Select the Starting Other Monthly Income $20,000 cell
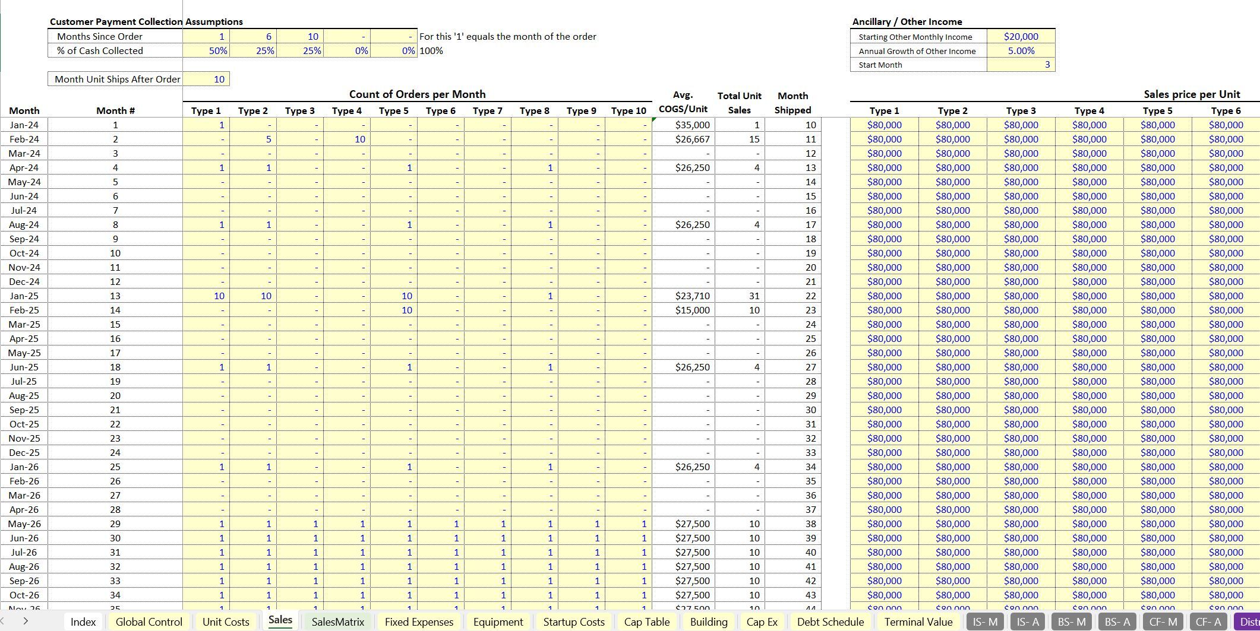Image resolution: width=1260 pixels, height=631 pixels. tap(1021, 36)
